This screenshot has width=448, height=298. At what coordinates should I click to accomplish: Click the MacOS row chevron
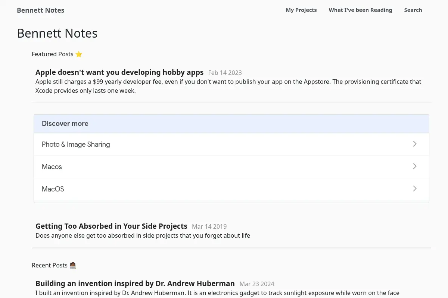pyautogui.click(x=415, y=188)
